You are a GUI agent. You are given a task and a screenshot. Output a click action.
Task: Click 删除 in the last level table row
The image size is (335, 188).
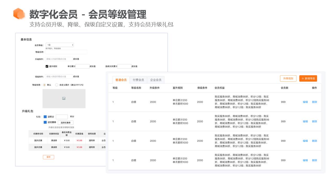pos(314,160)
